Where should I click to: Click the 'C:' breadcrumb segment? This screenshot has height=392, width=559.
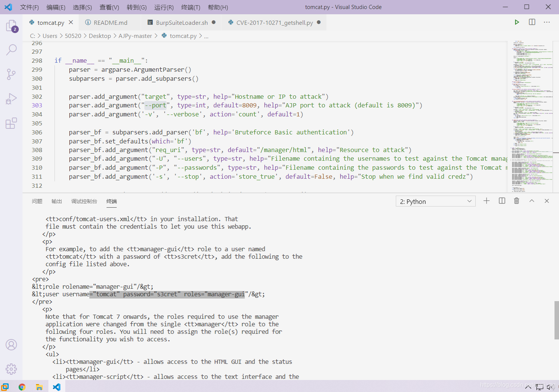click(x=33, y=36)
